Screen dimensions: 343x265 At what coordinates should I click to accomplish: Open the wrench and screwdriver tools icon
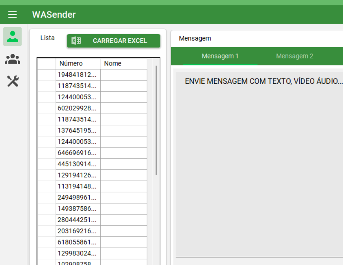(13, 81)
